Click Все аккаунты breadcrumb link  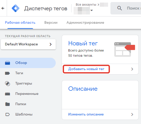(86, 5)
